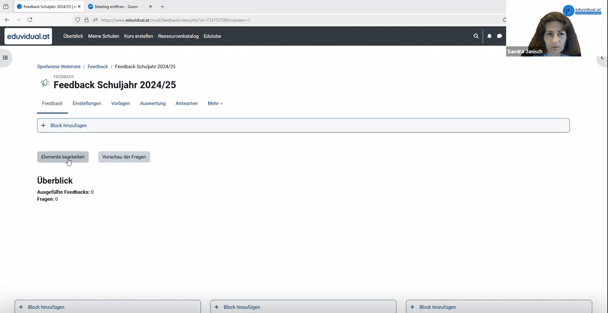Open the Auswertung tab
This screenshot has width=608, height=313.
click(x=153, y=104)
